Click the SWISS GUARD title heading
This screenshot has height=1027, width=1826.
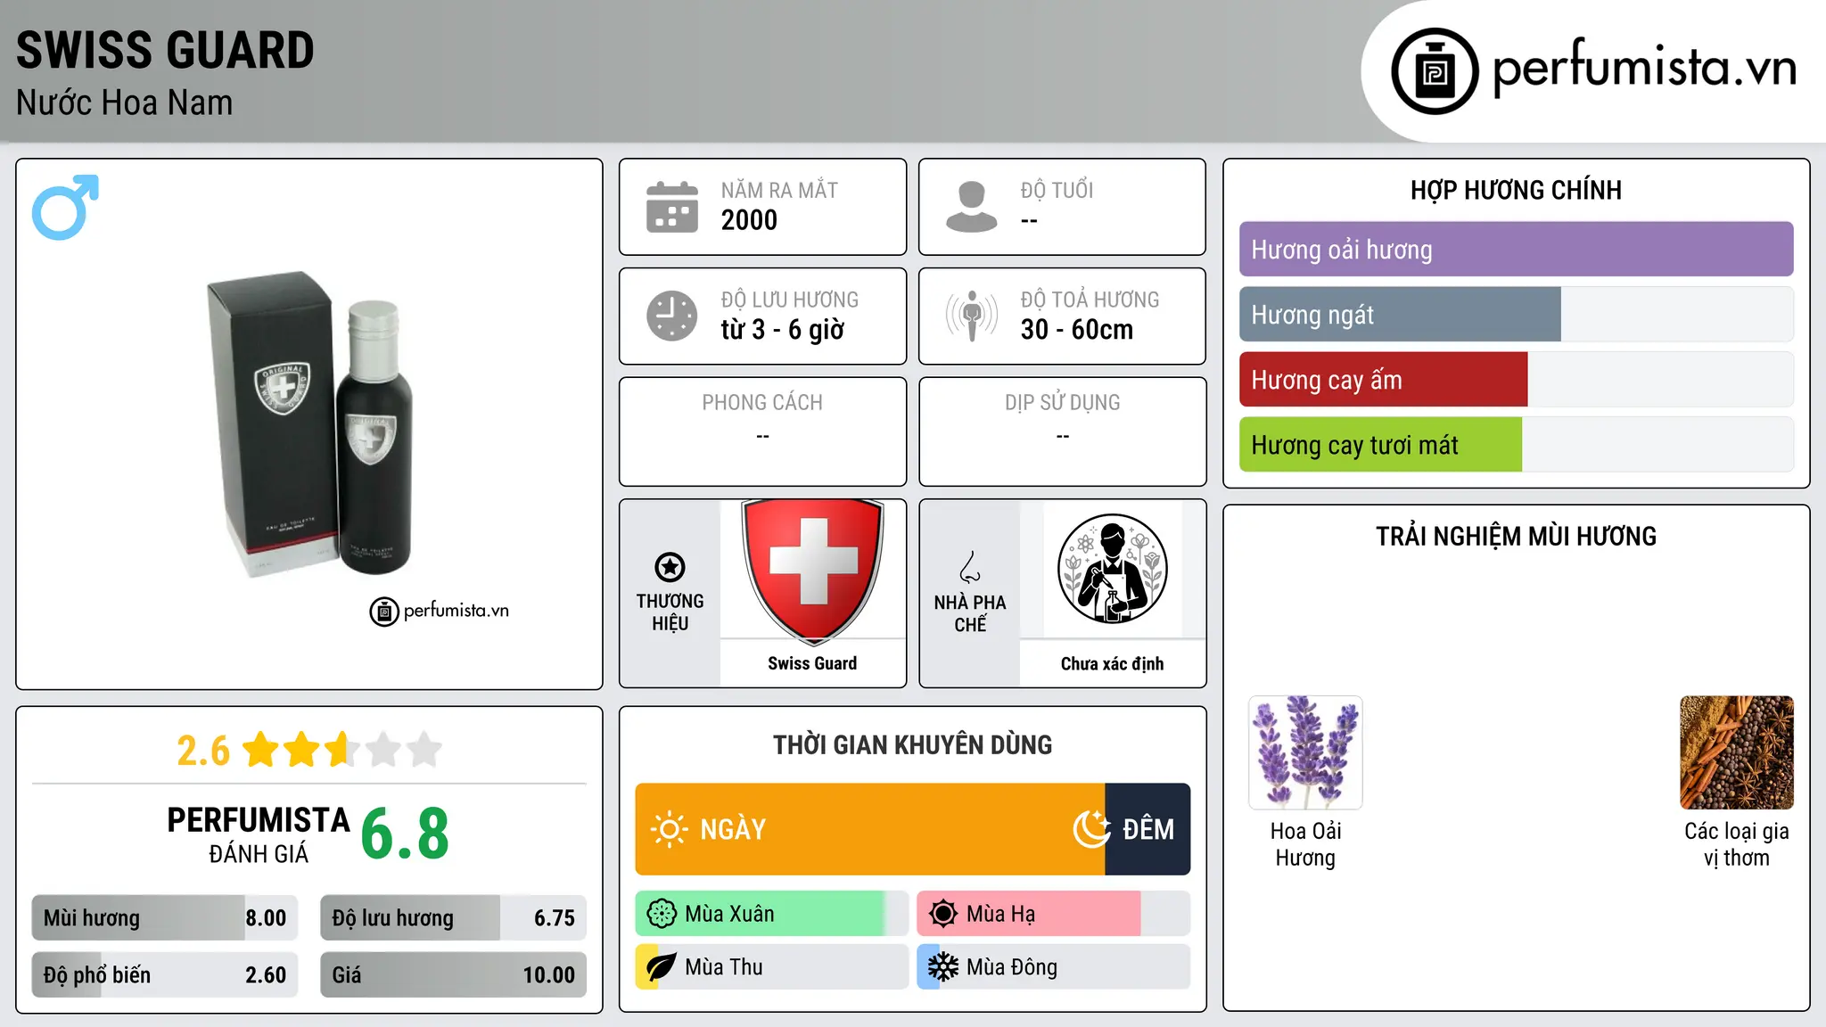(165, 50)
